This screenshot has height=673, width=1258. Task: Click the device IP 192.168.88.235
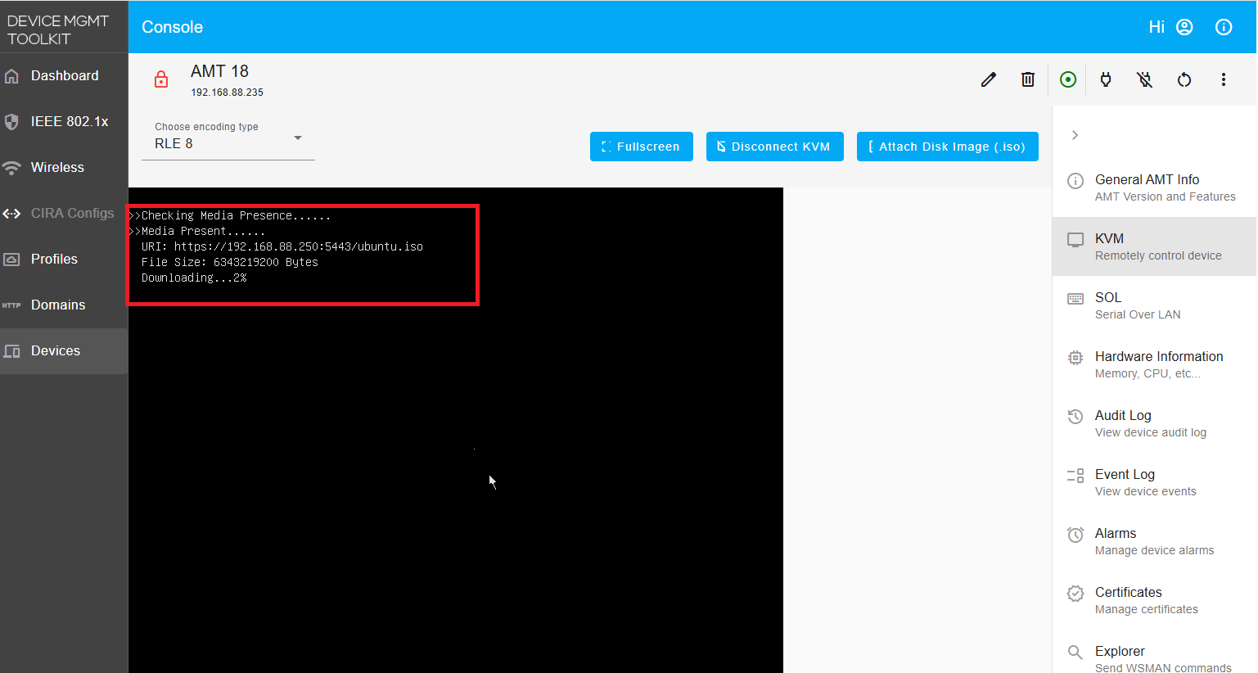[228, 93]
